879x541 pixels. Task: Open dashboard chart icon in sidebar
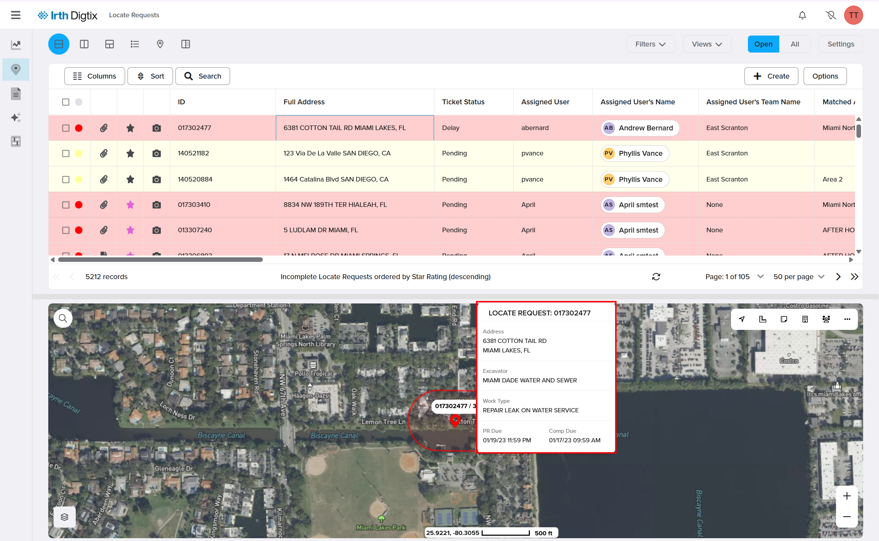tap(16, 44)
